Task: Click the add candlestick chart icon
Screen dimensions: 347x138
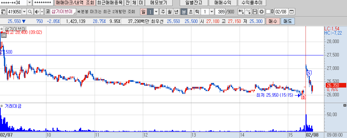Action: click(x=241, y=12)
